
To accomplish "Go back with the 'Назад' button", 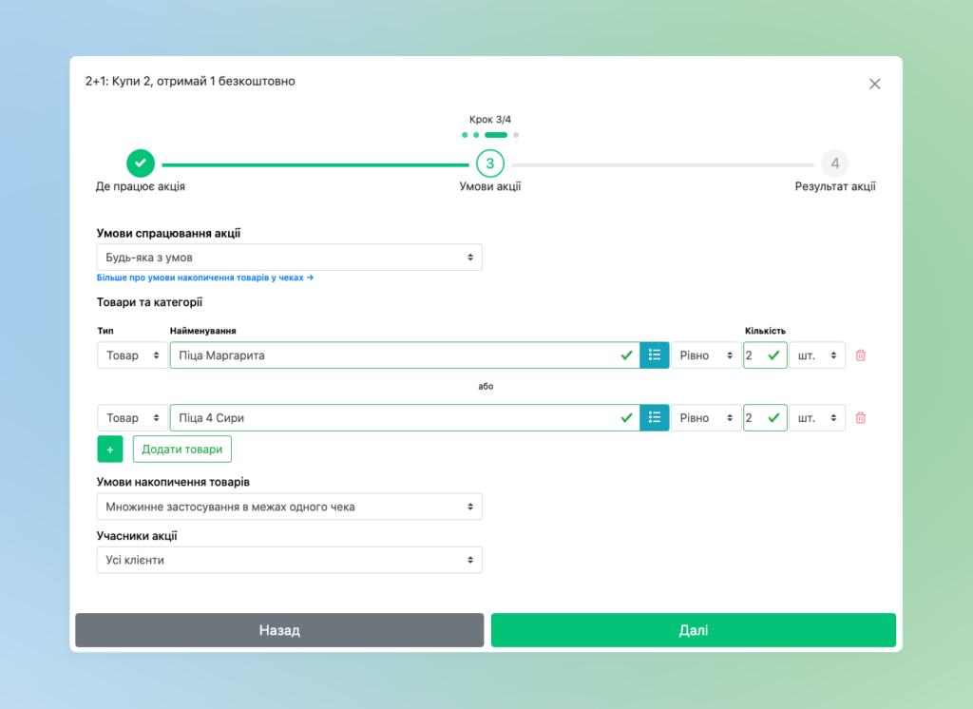I will pos(279,630).
